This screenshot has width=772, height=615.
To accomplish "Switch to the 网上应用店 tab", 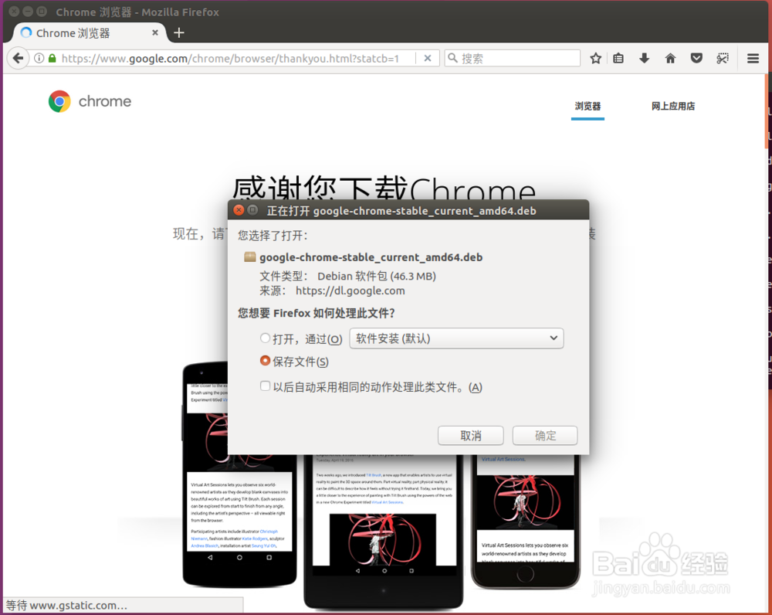I will pos(673,106).
